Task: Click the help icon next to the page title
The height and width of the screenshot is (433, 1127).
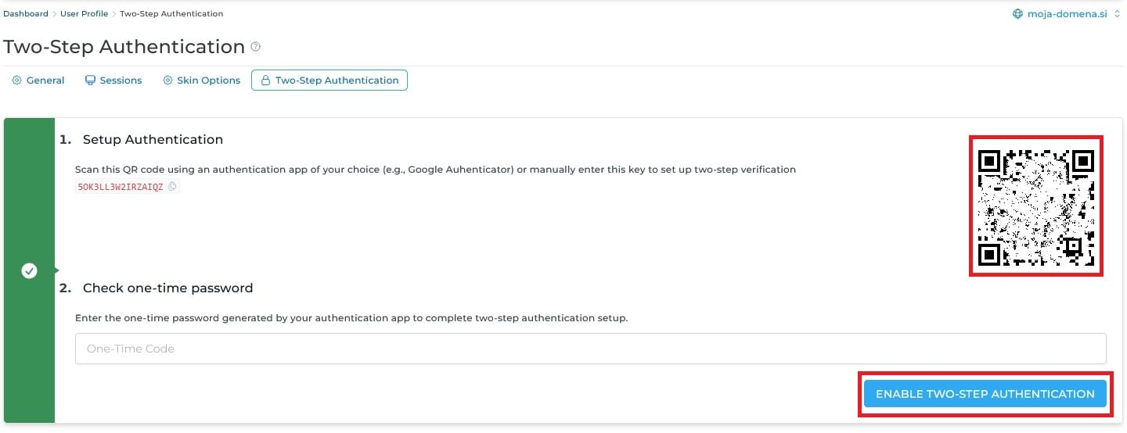Action: pos(255,47)
